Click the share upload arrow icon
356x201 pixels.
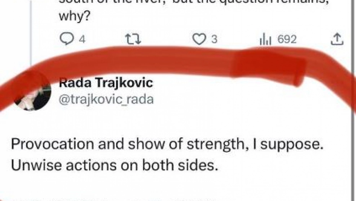[x=336, y=39]
